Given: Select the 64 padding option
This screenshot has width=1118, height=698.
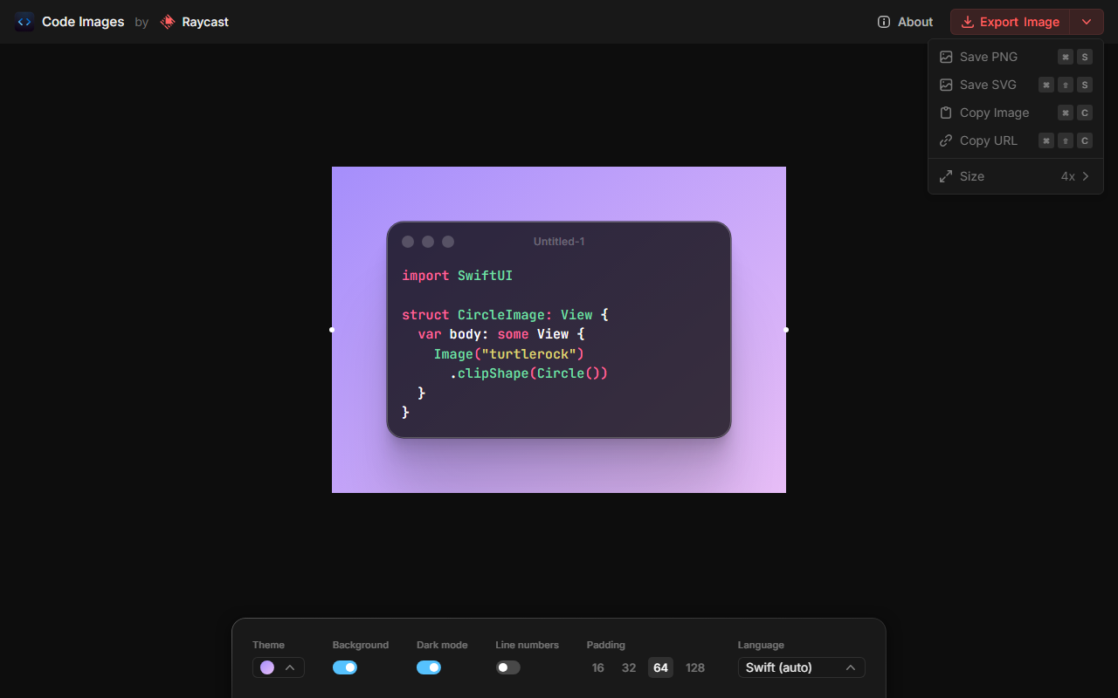Looking at the screenshot, I should 660,667.
